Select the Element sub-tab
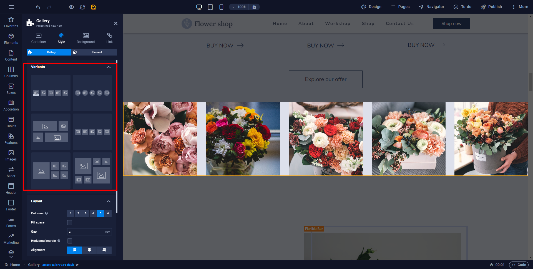 94,52
